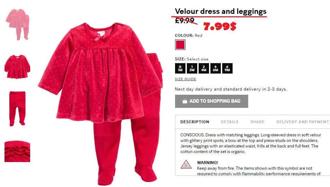Screen dimensions: 330x187
Task: Open the Size Guide link
Action: [x=185, y=79]
